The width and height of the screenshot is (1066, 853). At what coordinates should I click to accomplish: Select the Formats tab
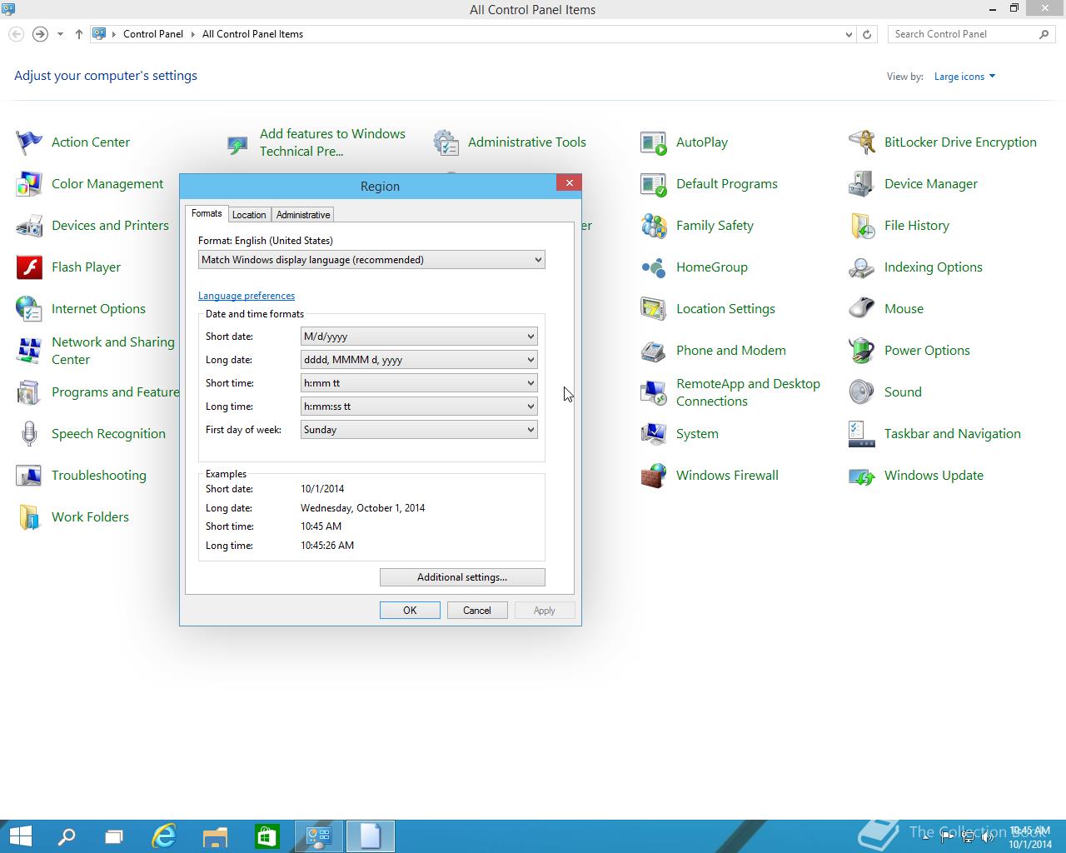tap(207, 213)
